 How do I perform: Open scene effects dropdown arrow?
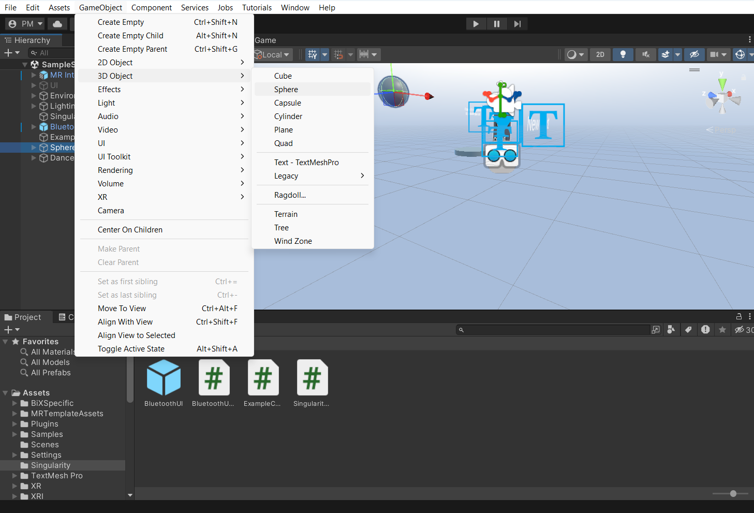(677, 54)
